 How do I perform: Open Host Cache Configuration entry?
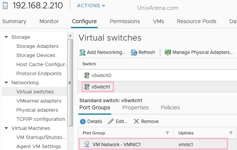pyautogui.click(x=41, y=64)
